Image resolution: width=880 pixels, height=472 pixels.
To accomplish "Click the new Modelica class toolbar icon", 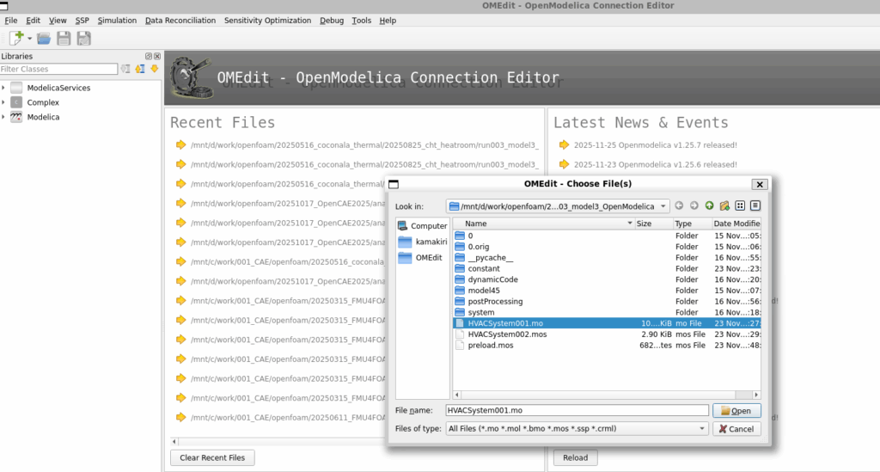I will tap(15, 39).
